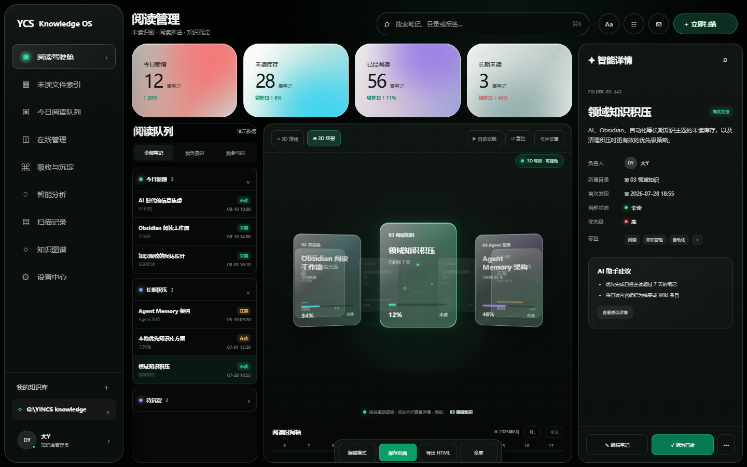Click the list layout icon in top bar
Viewport: 747px width, 467px height.
[634, 24]
